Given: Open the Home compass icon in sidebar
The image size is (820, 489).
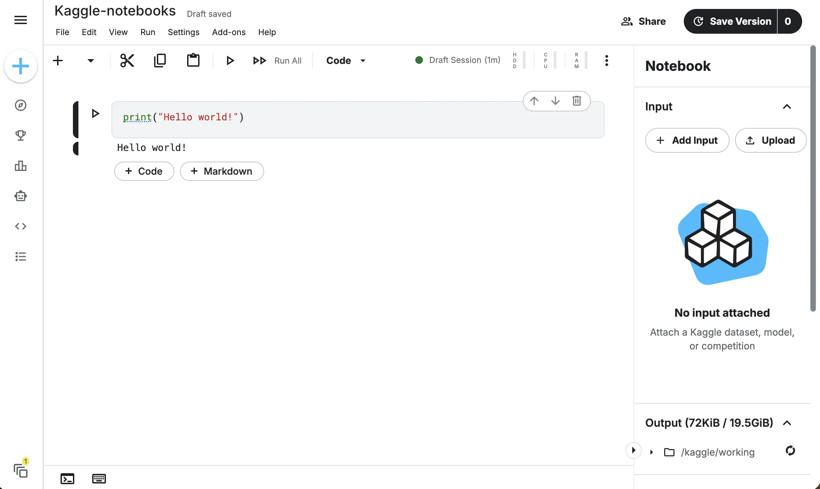Looking at the screenshot, I should click(21, 105).
